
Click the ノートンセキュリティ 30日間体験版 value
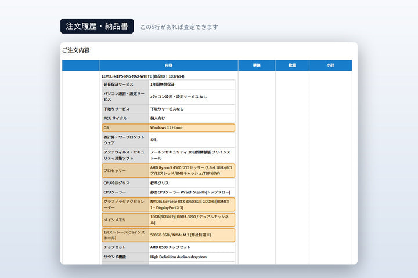tap(190, 155)
